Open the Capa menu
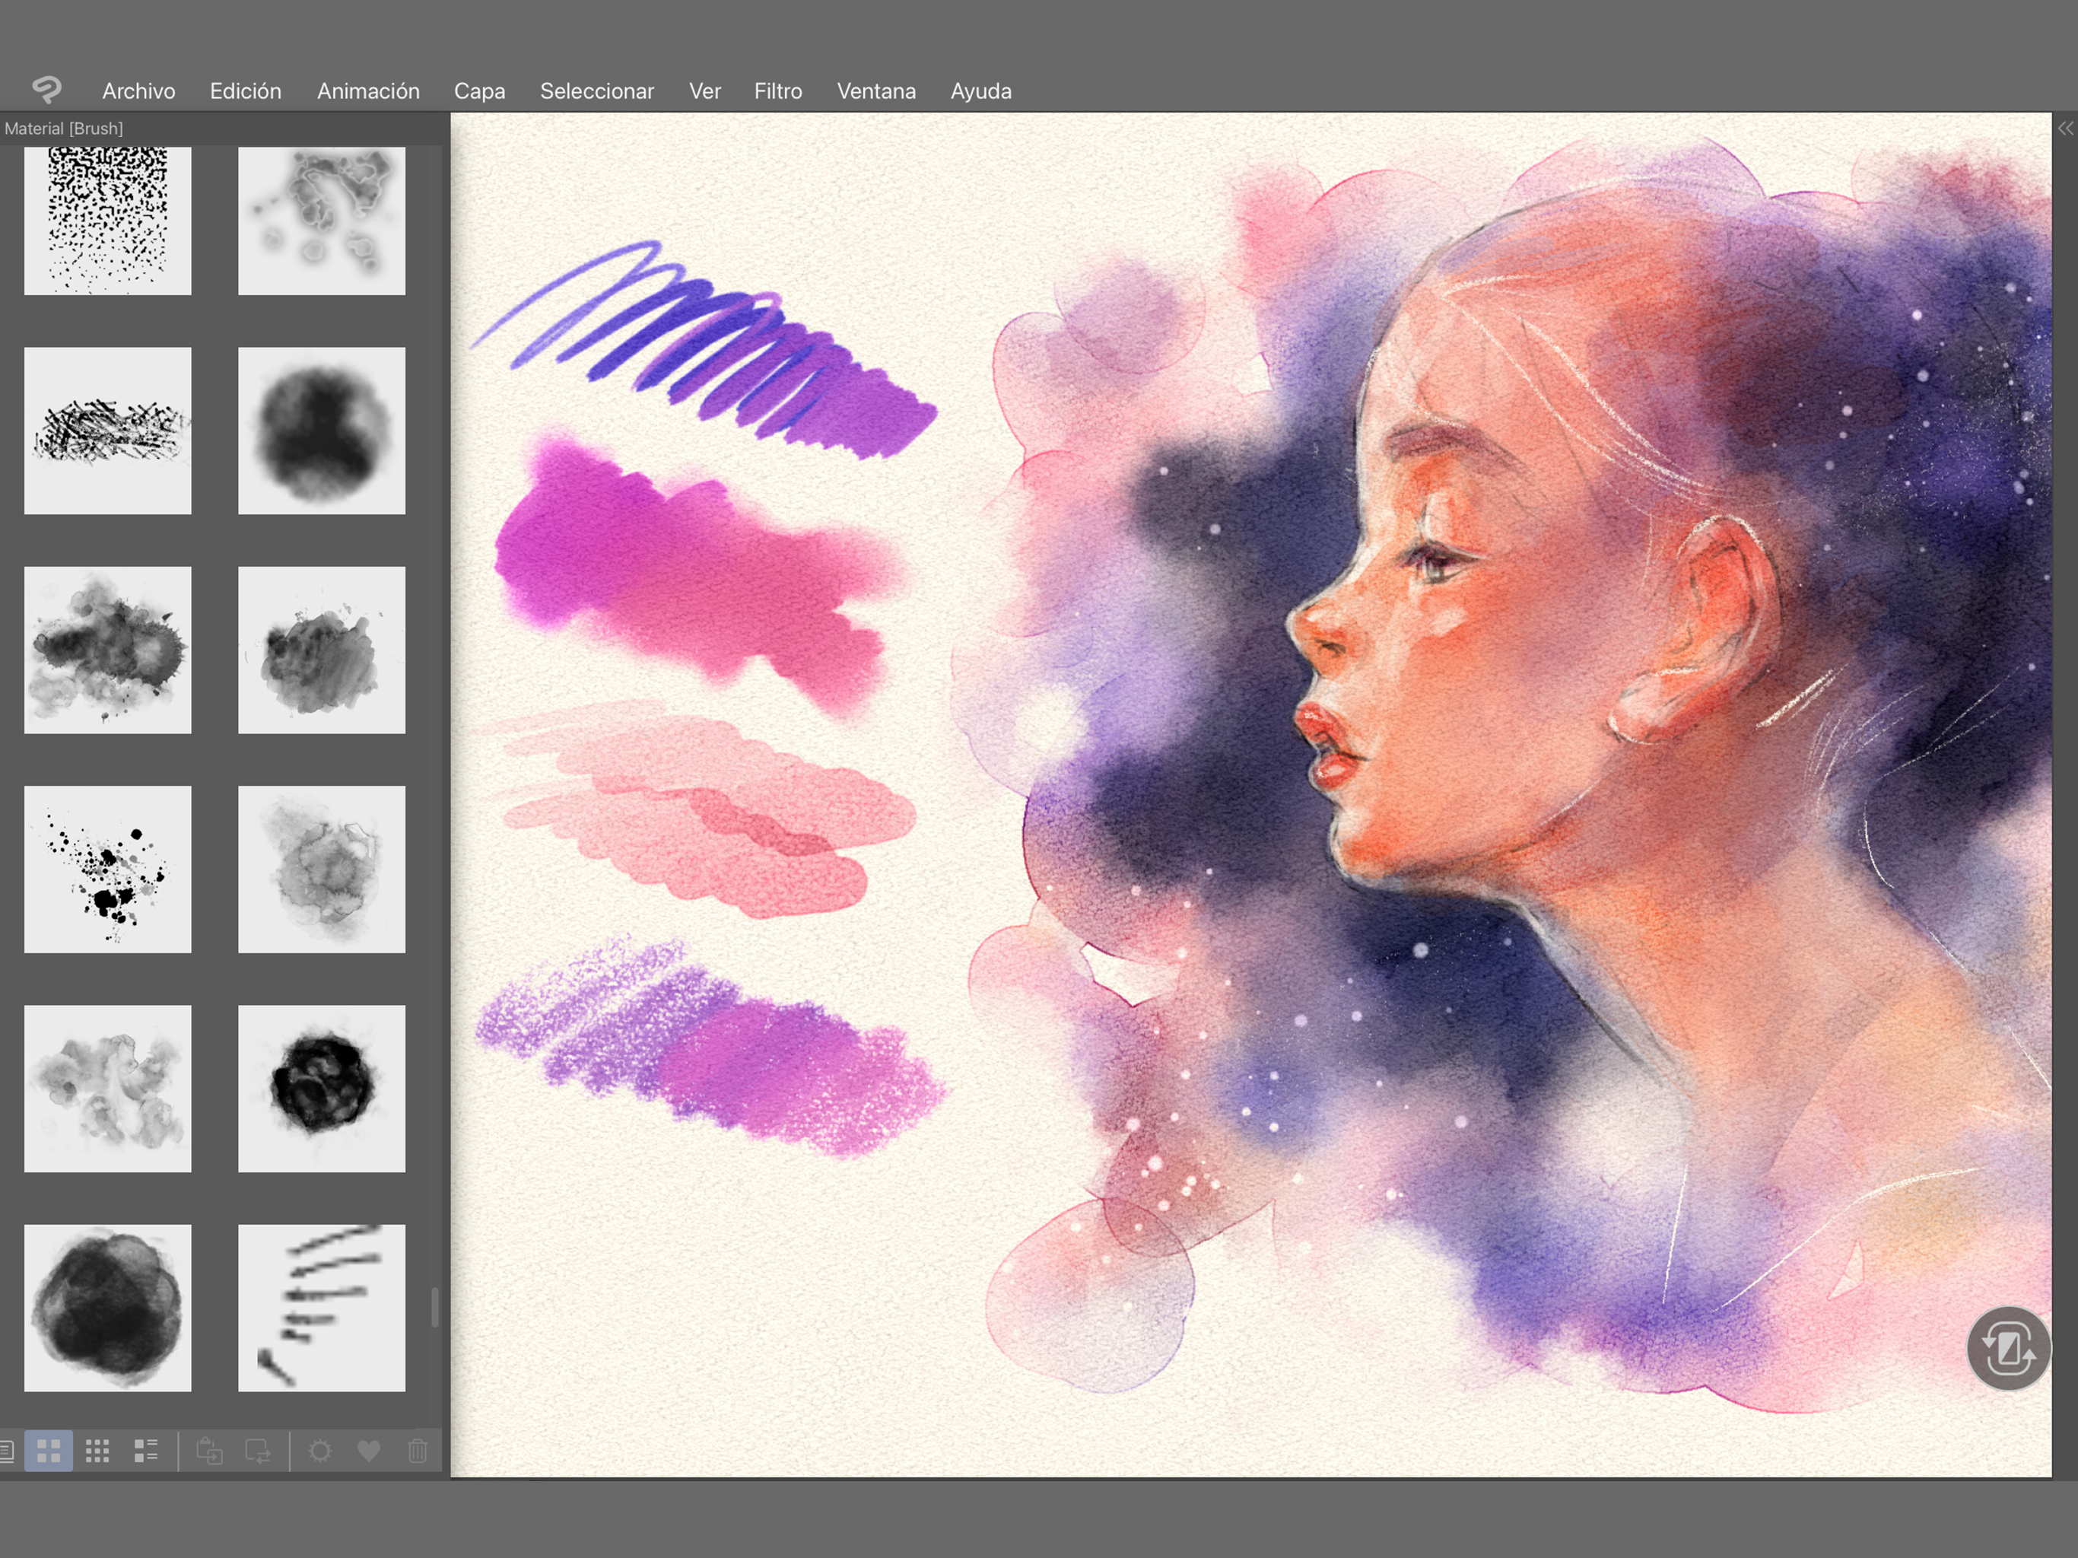This screenshot has width=2078, height=1558. pos(479,91)
